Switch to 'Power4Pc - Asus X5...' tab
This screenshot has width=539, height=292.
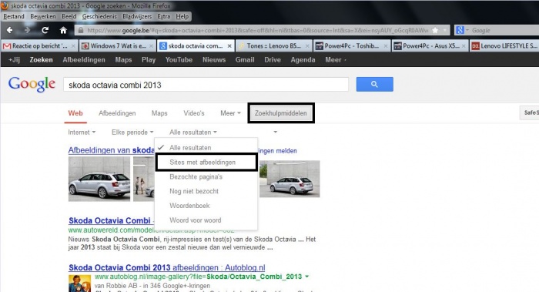(430, 45)
